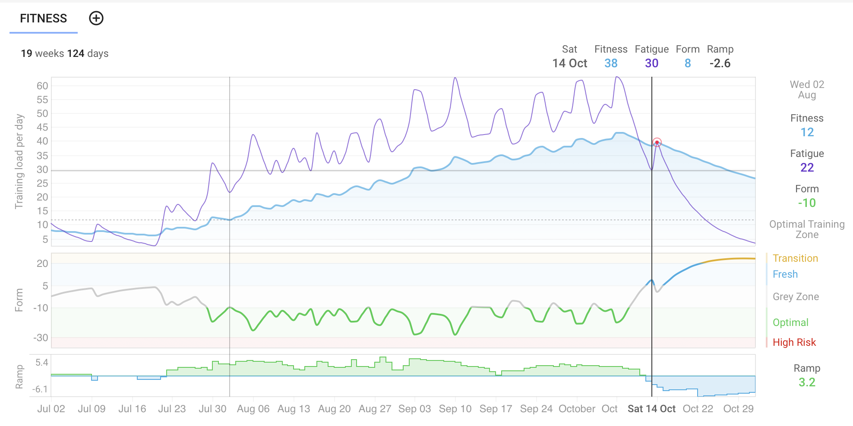853x426 pixels.
Task: Click the plus icon next to FITNESS
Action: click(96, 18)
